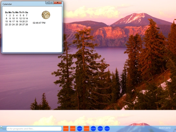Viewport: 176px width, 132px height.
Task: Click the 'Su' weekday header
Action: click(7, 12)
